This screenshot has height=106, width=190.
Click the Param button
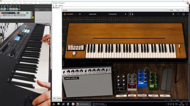click(172, 10)
